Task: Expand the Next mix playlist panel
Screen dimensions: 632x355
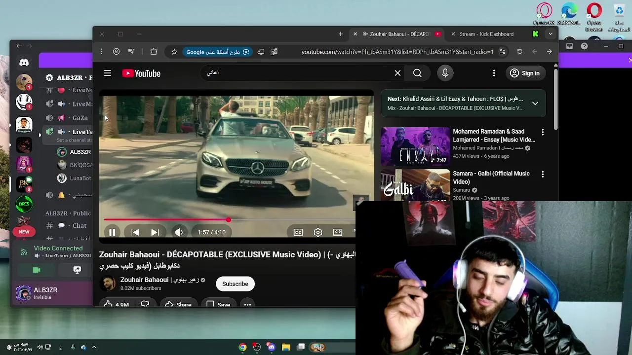Action: (x=535, y=103)
